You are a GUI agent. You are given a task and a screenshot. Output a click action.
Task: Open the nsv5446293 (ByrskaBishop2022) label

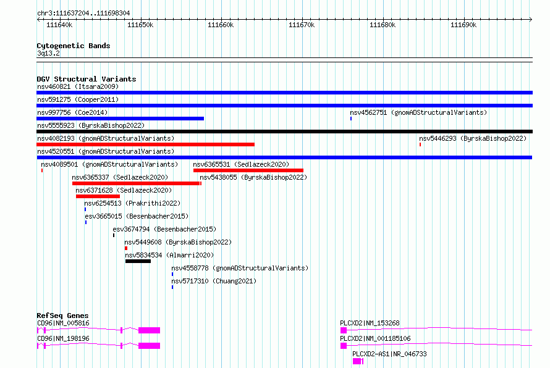(x=473, y=138)
